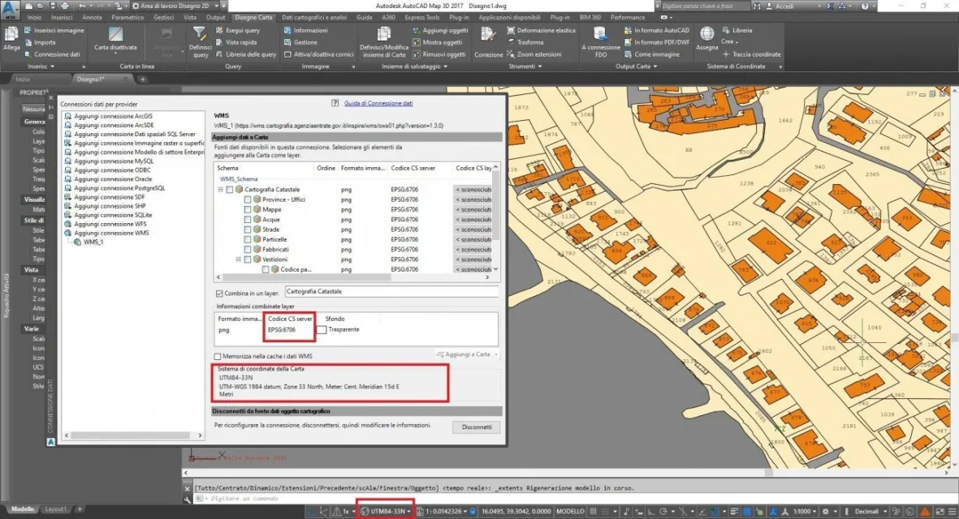
Task: Open Dati cartografici e analisi tab
Action: 313,18
